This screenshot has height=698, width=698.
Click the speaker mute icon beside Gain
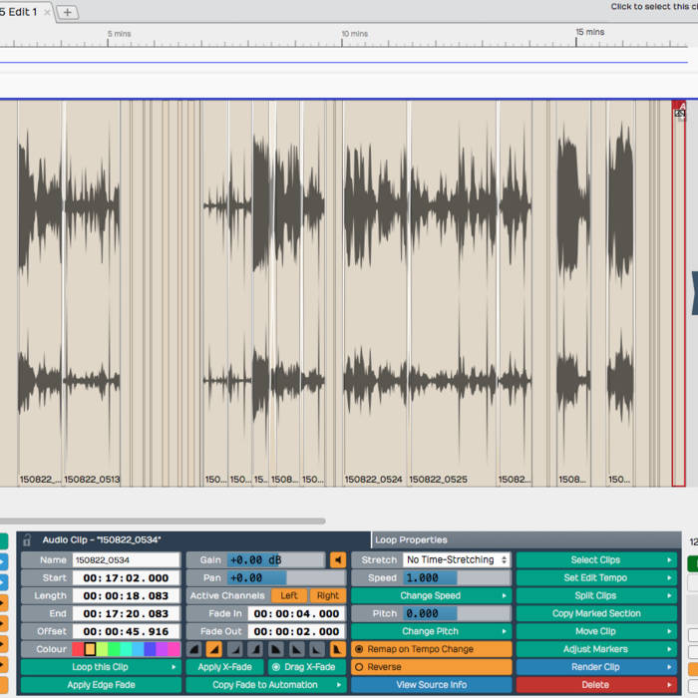pyautogui.click(x=338, y=560)
